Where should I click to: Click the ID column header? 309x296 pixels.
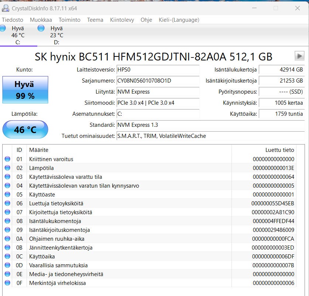pos(19,150)
